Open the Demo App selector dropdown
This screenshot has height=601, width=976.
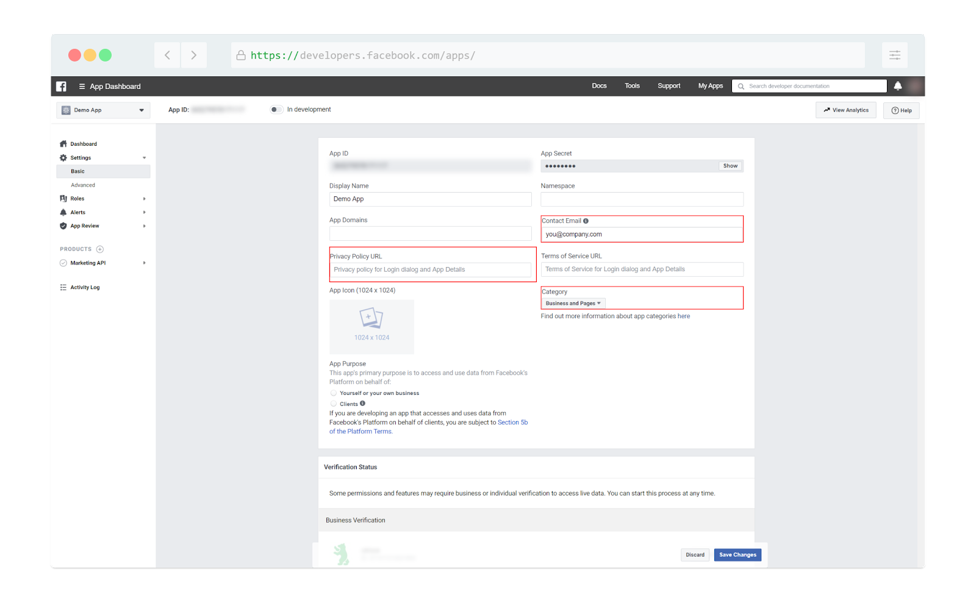103,110
